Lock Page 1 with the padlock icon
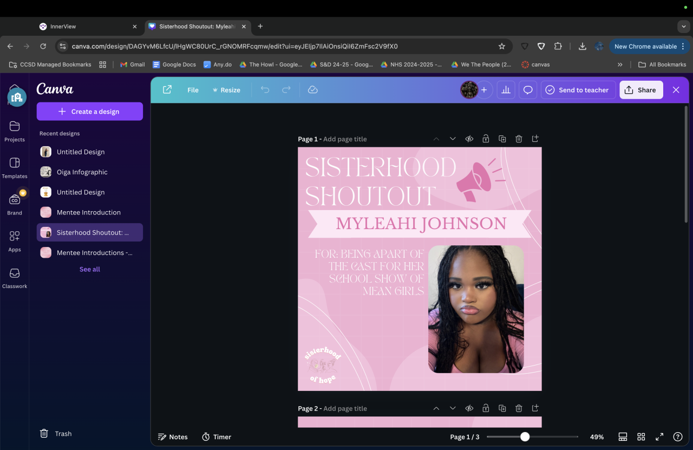Screen dimensions: 693x450 pyautogui.click(x=486, y=139)
